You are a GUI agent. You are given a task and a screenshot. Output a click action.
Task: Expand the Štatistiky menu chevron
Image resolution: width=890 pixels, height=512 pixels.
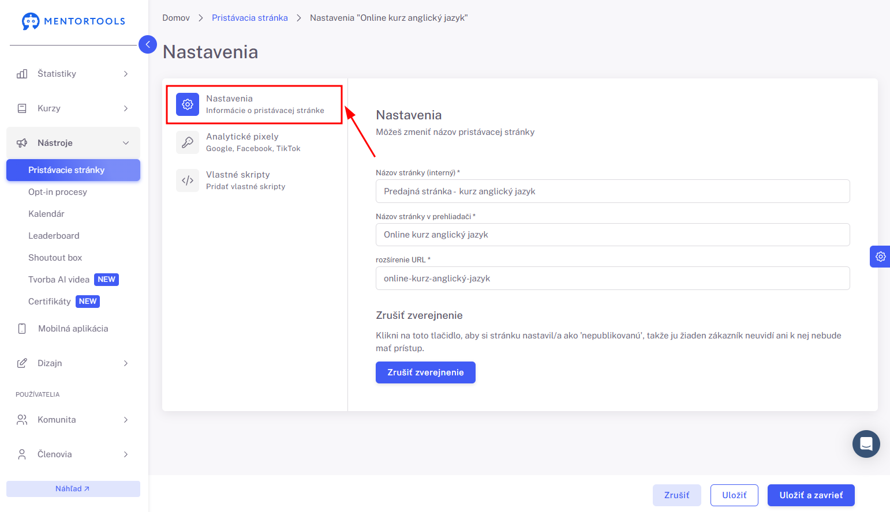(126, 74)
